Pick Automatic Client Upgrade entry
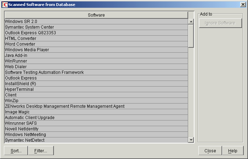 click(96, 118)
